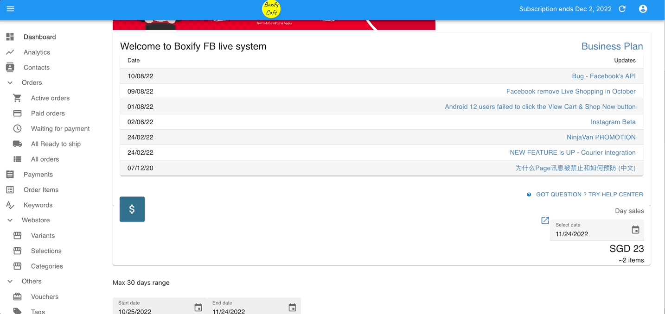The image size is (665, 314).
Task: Open the user account icon
Action: pyautogui.click(x=643, y=9)
